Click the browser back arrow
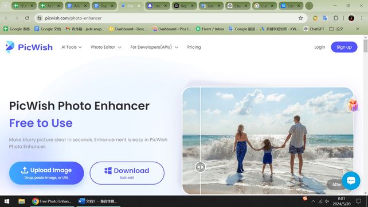 point(6,18)
